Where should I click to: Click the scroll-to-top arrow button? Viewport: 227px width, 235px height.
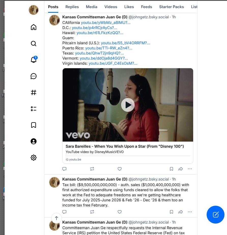click(56, 218)
